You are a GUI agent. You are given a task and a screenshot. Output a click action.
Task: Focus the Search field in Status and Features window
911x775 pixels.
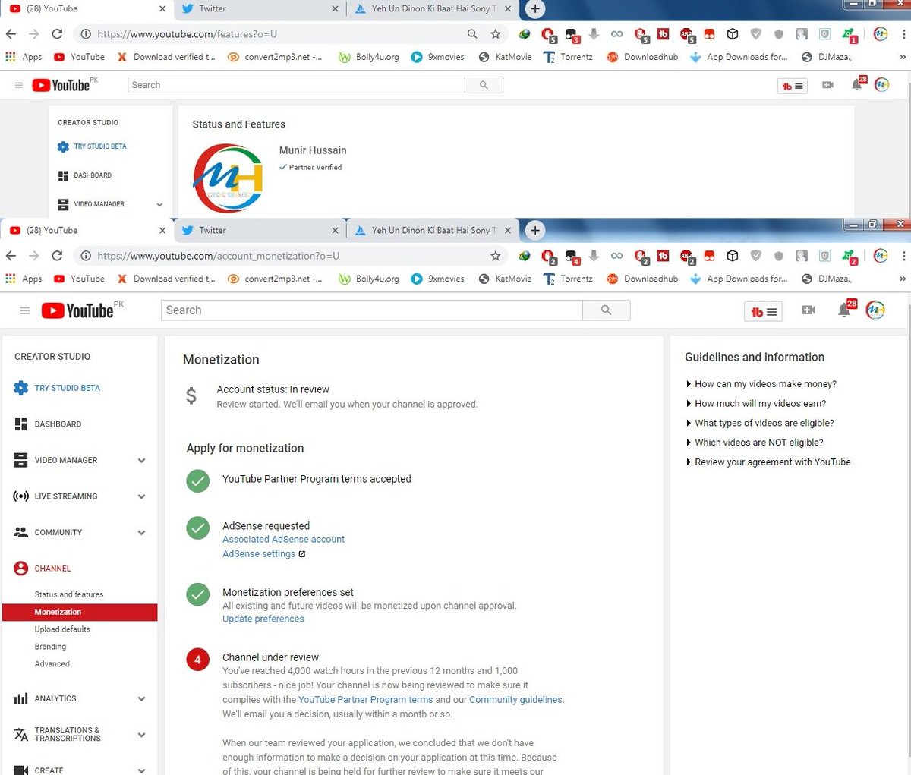pos(297,85)
